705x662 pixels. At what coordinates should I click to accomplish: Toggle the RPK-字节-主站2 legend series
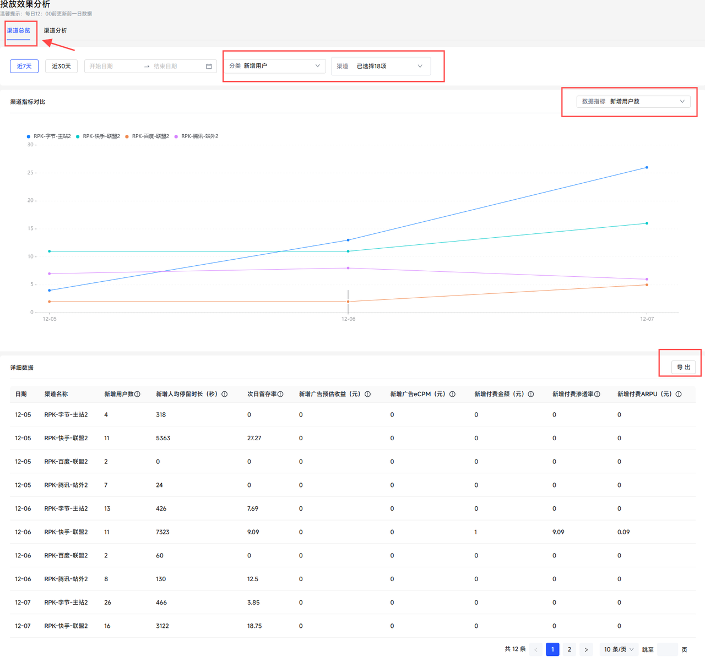coord(48,136)
